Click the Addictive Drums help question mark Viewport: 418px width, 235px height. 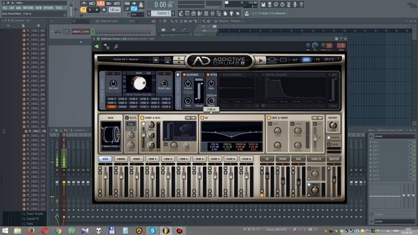click(x=338, y=59)
